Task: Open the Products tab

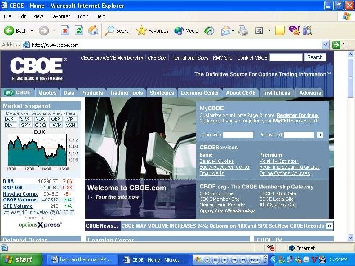Action: point(92,93)
